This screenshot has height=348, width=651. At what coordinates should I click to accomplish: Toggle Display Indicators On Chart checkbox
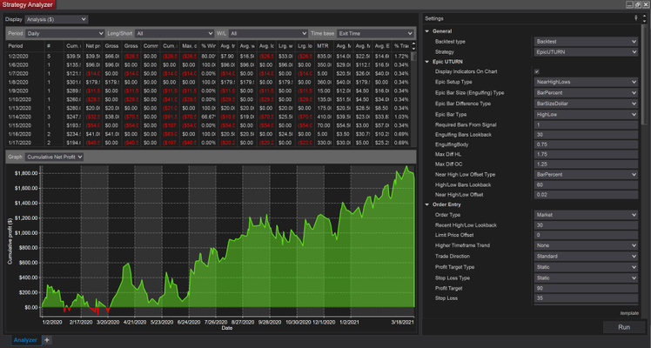[x=536, y=72]
